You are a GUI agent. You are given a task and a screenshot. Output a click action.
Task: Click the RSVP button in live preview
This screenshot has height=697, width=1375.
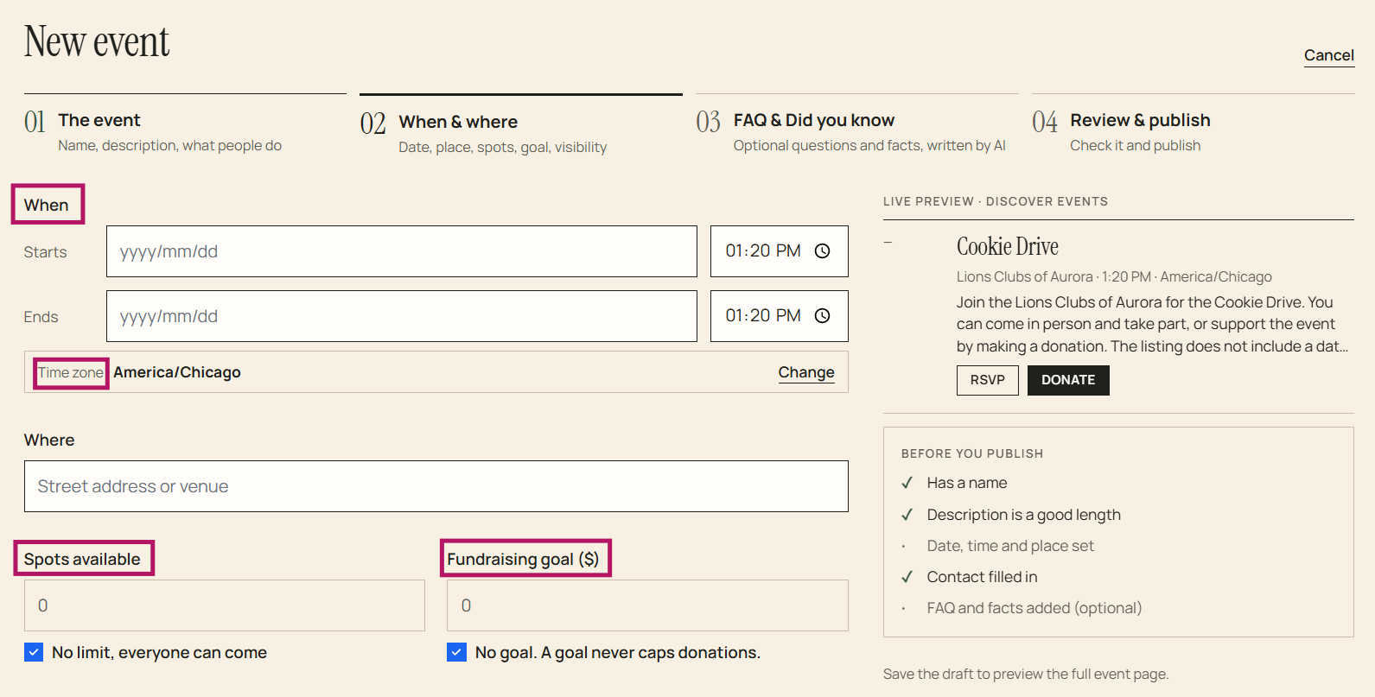point(988,380)
